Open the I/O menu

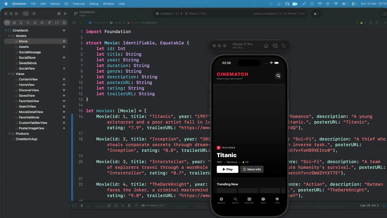(x=66, y=4)
